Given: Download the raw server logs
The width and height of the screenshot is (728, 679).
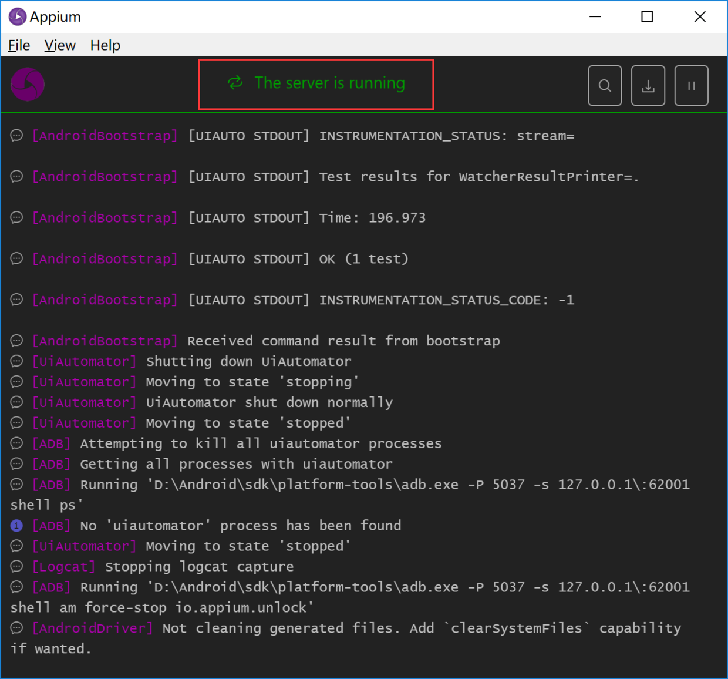Looking at the screenshot, I should click(648, 86).
